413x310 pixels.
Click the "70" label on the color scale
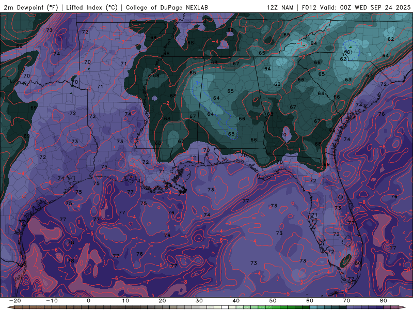coord(346,301)
